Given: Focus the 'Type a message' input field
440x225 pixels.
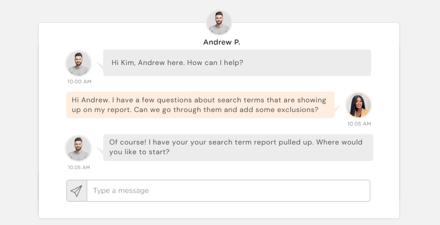Looking at the screenshot, I should coord(228,191).
